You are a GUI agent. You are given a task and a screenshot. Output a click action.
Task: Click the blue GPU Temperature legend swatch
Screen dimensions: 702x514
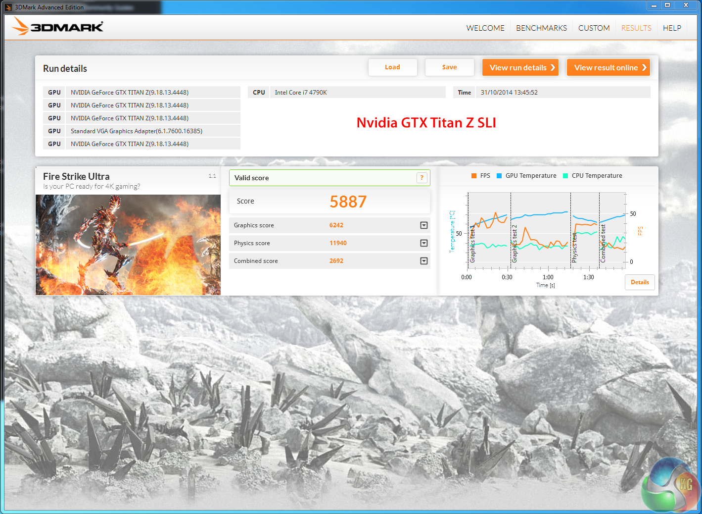pyautogui.click(x=499, y=176)
